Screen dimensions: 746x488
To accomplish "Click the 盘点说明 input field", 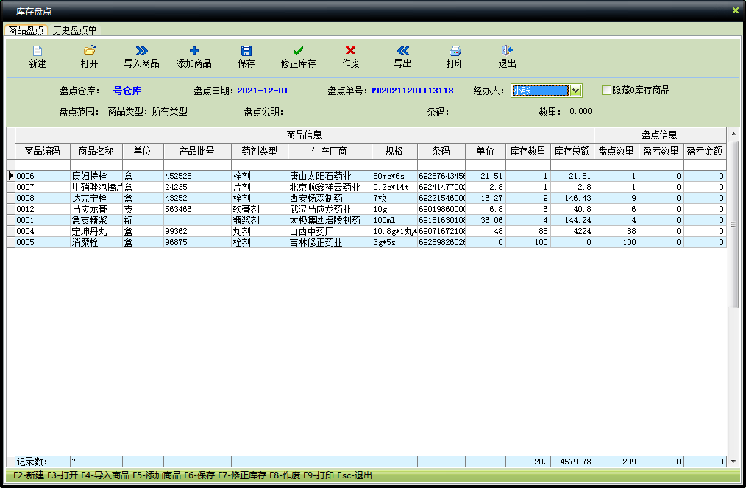I will 352,113.
